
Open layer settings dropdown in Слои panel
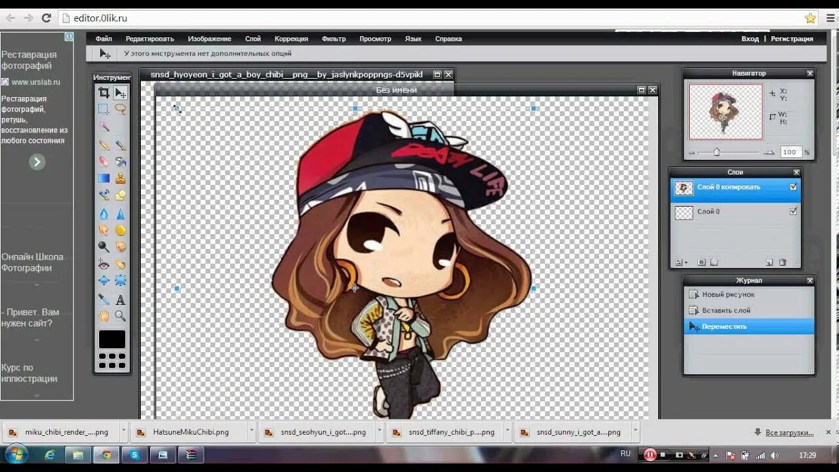tap(680, 262)
